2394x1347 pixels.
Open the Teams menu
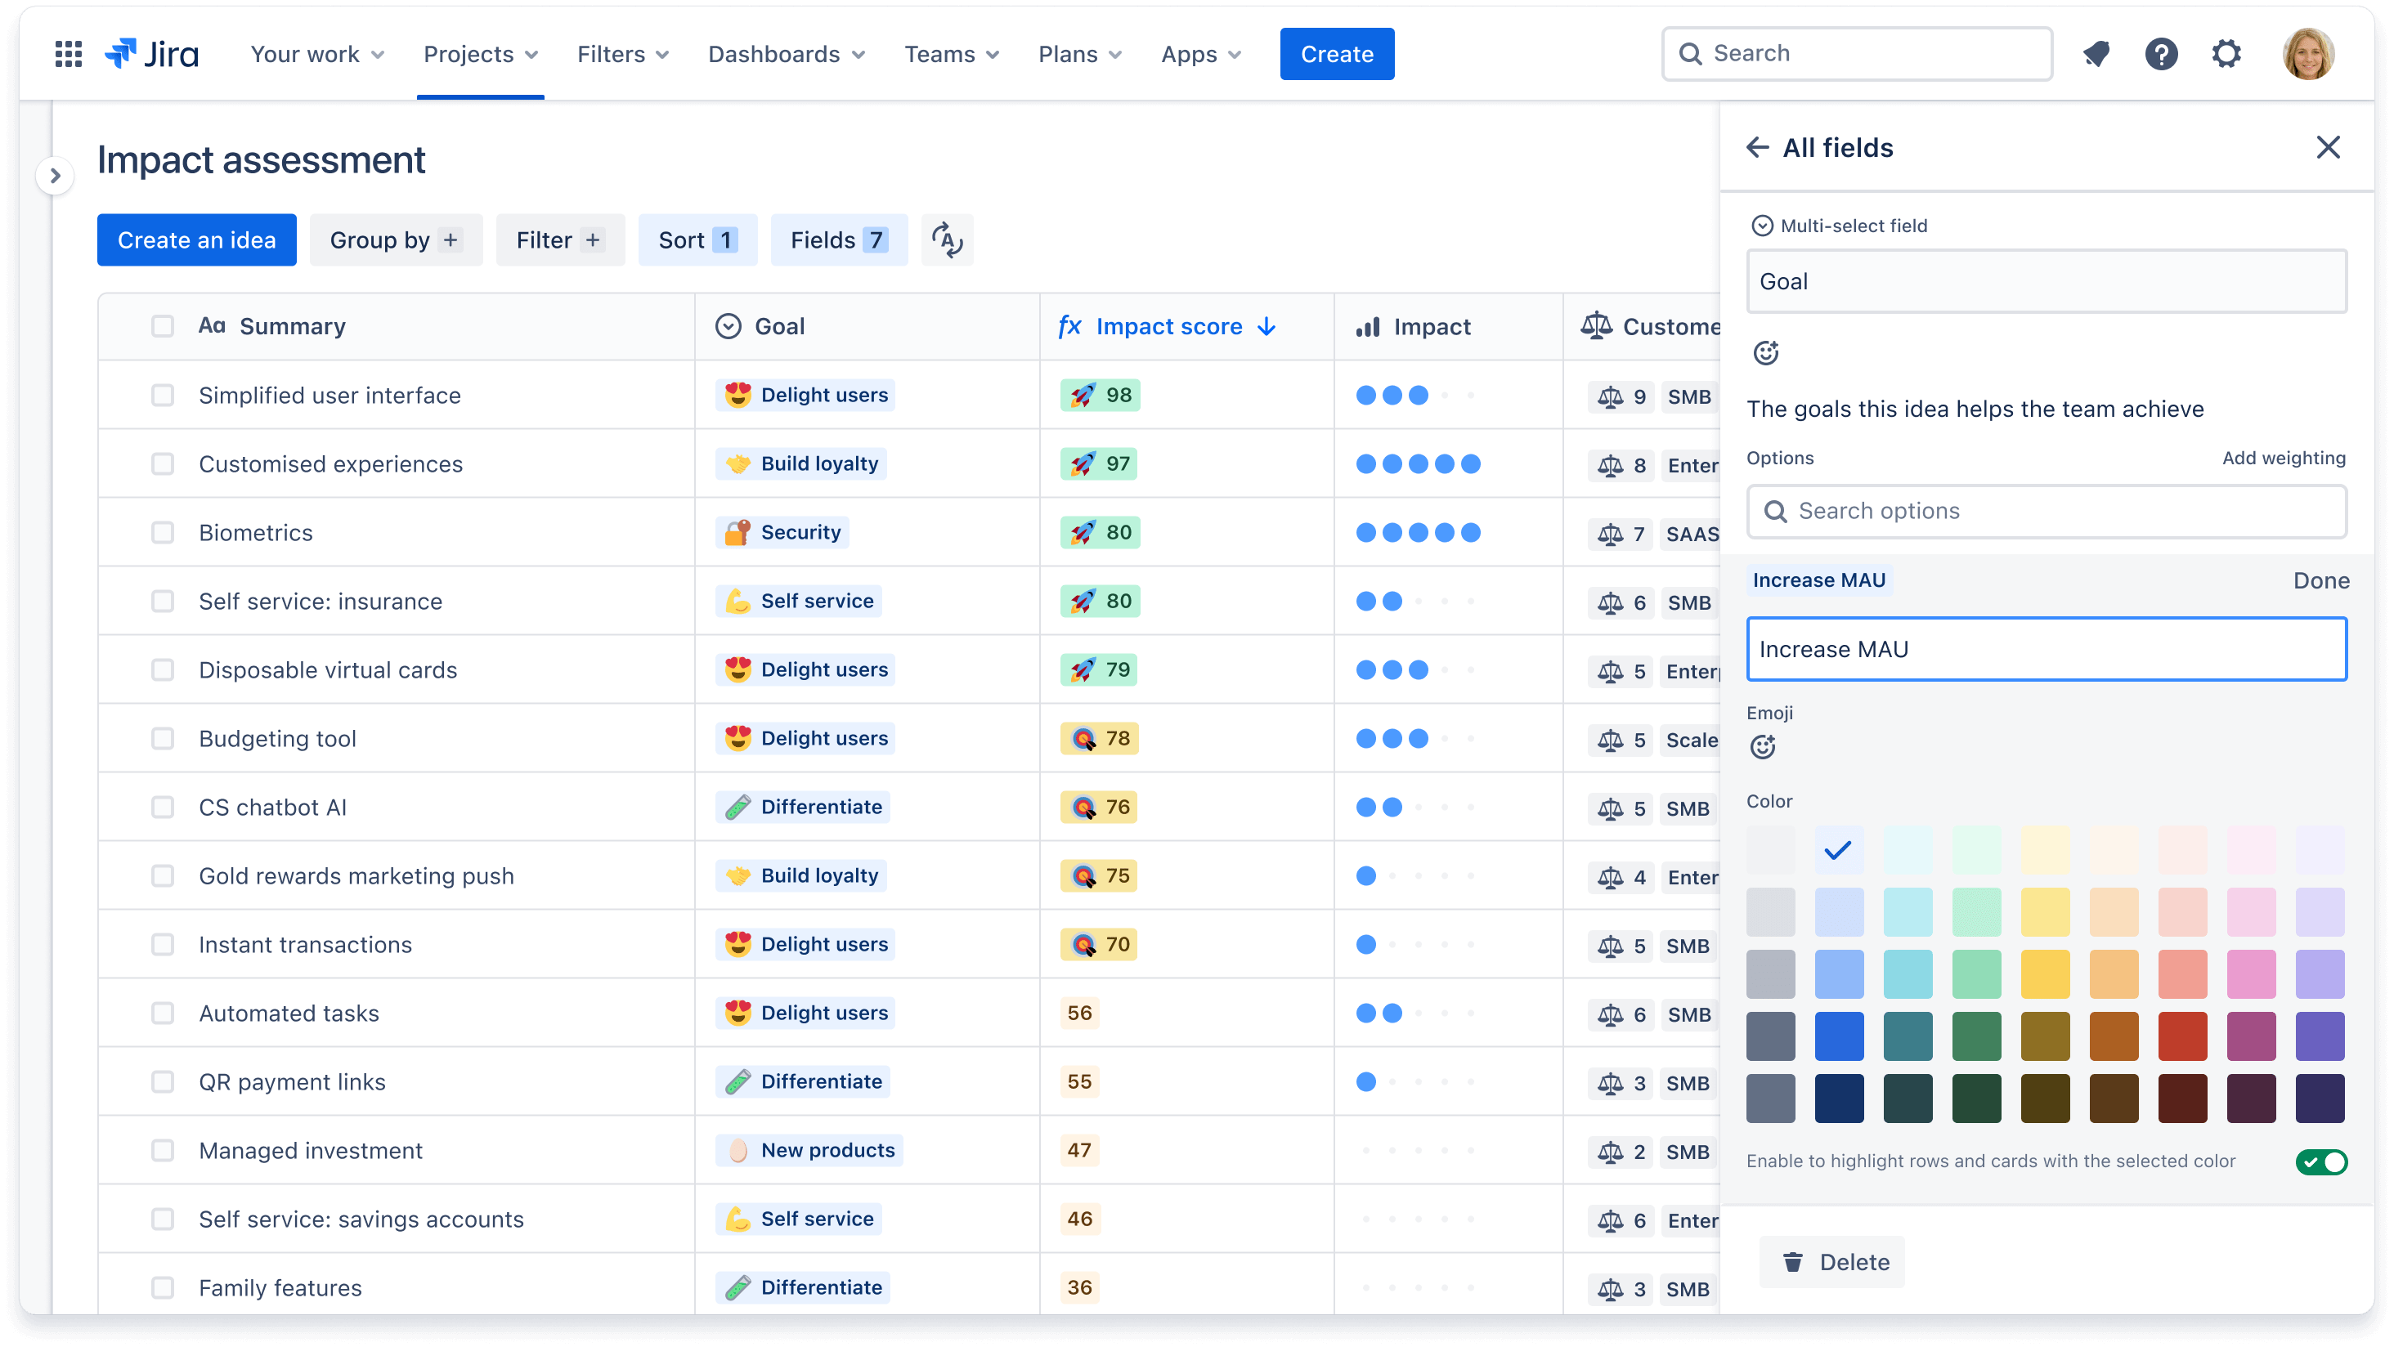(x=951, y=54)
